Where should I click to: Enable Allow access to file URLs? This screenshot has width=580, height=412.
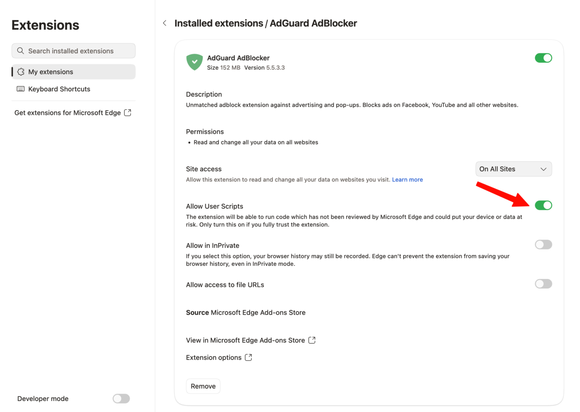click(x=543, y=284)
